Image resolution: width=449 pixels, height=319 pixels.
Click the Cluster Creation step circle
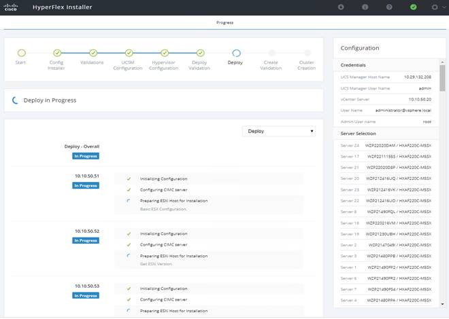pos(307,53)
